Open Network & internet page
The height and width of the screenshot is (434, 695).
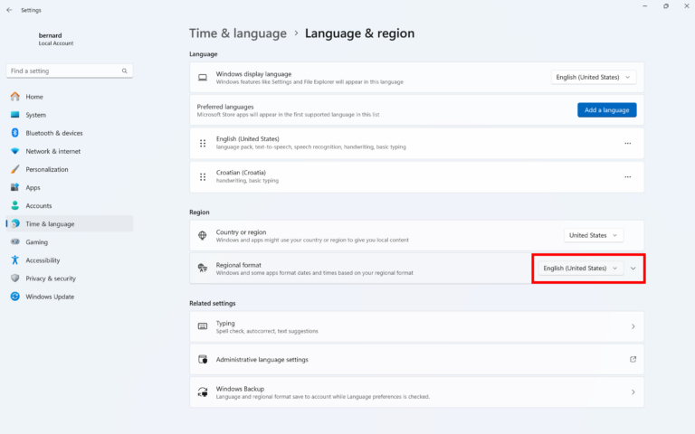point(70,151)
